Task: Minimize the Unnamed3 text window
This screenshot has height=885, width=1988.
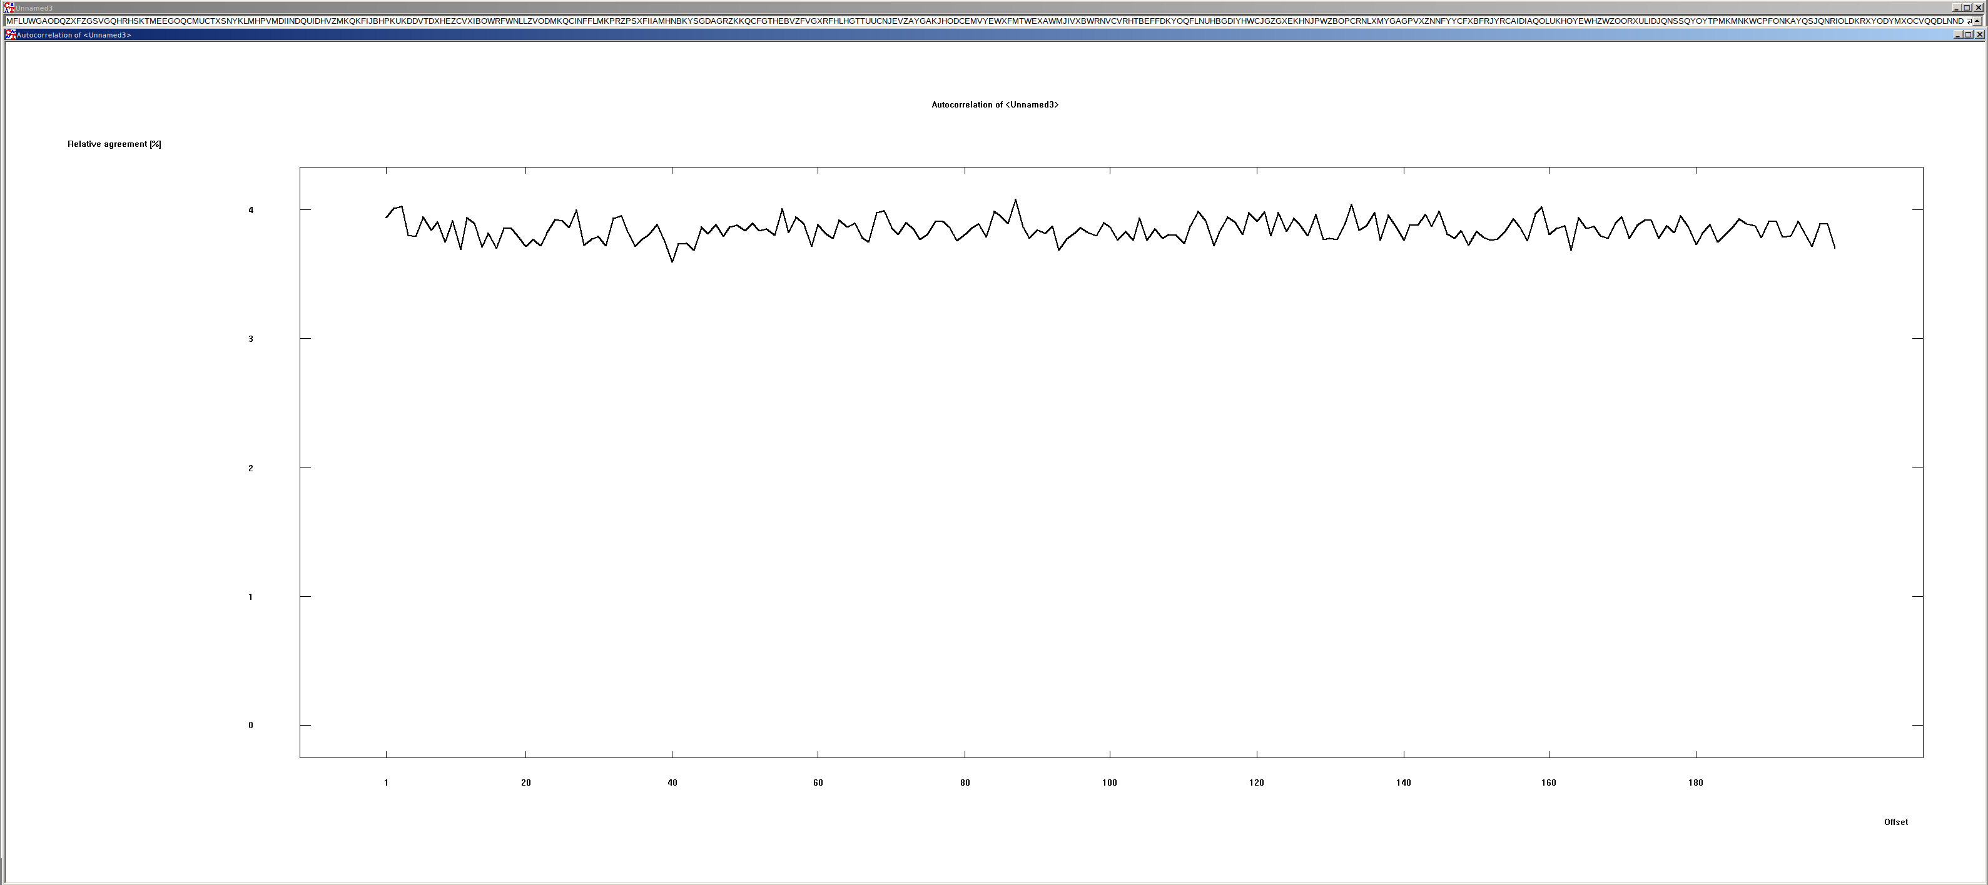Action: [x=1956, y=7]
